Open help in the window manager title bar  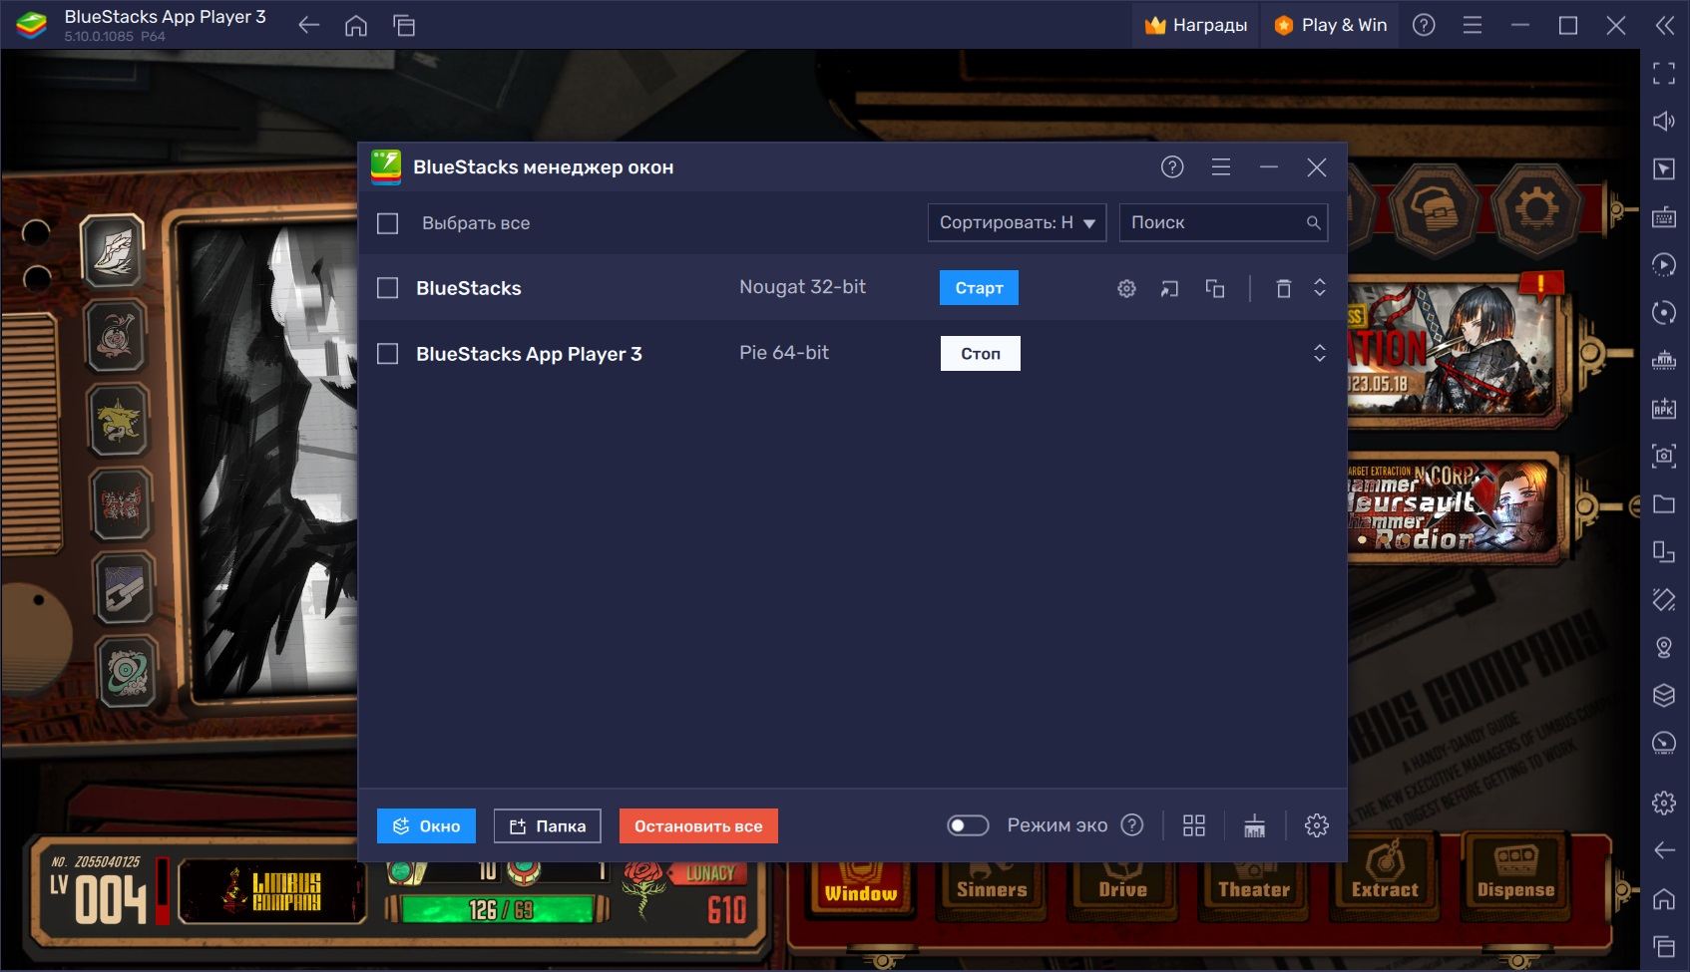point(1172,167)
